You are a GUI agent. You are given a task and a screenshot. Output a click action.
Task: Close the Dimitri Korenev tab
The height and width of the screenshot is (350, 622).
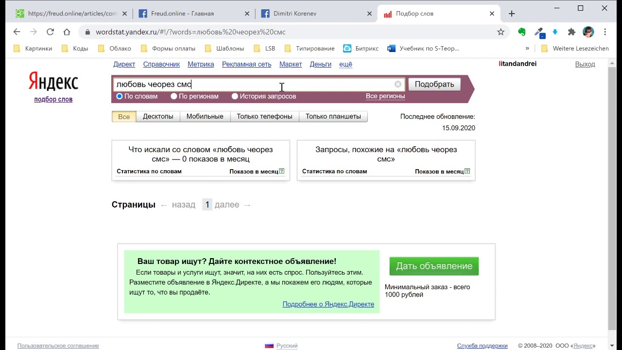click(369, 14)
